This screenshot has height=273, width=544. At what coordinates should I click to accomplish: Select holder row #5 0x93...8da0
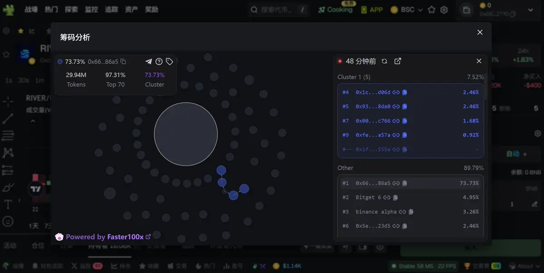point(410,106)
